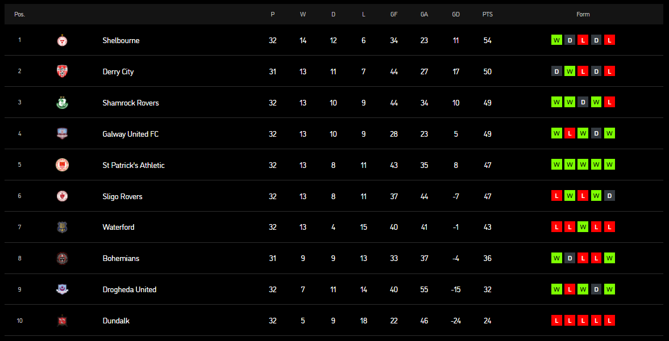Sort table by GD column header
This screenshot has height=341, width=669.
tap(456, 15)
